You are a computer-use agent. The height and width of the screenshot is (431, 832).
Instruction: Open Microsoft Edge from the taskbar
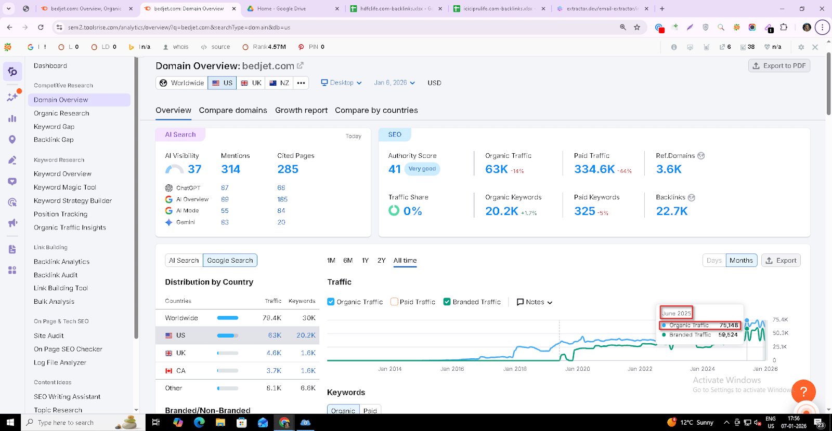coord(199,422)
